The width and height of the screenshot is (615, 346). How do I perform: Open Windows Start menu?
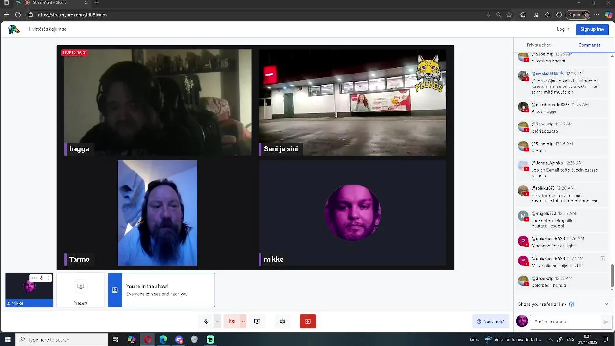pyautogui.click(x=7, y=340)
